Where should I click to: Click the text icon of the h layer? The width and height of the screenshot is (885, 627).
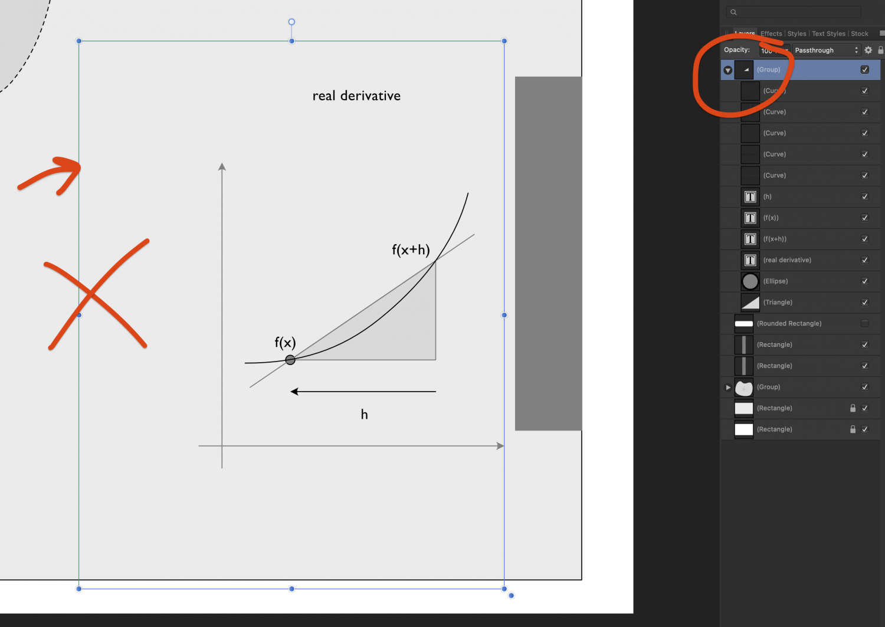click(750, 197)
